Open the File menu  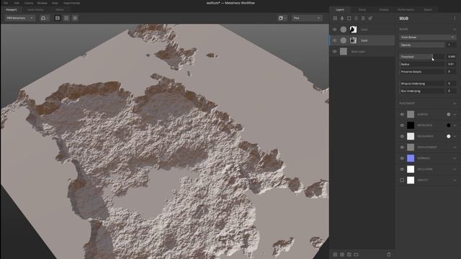point(6,3)
